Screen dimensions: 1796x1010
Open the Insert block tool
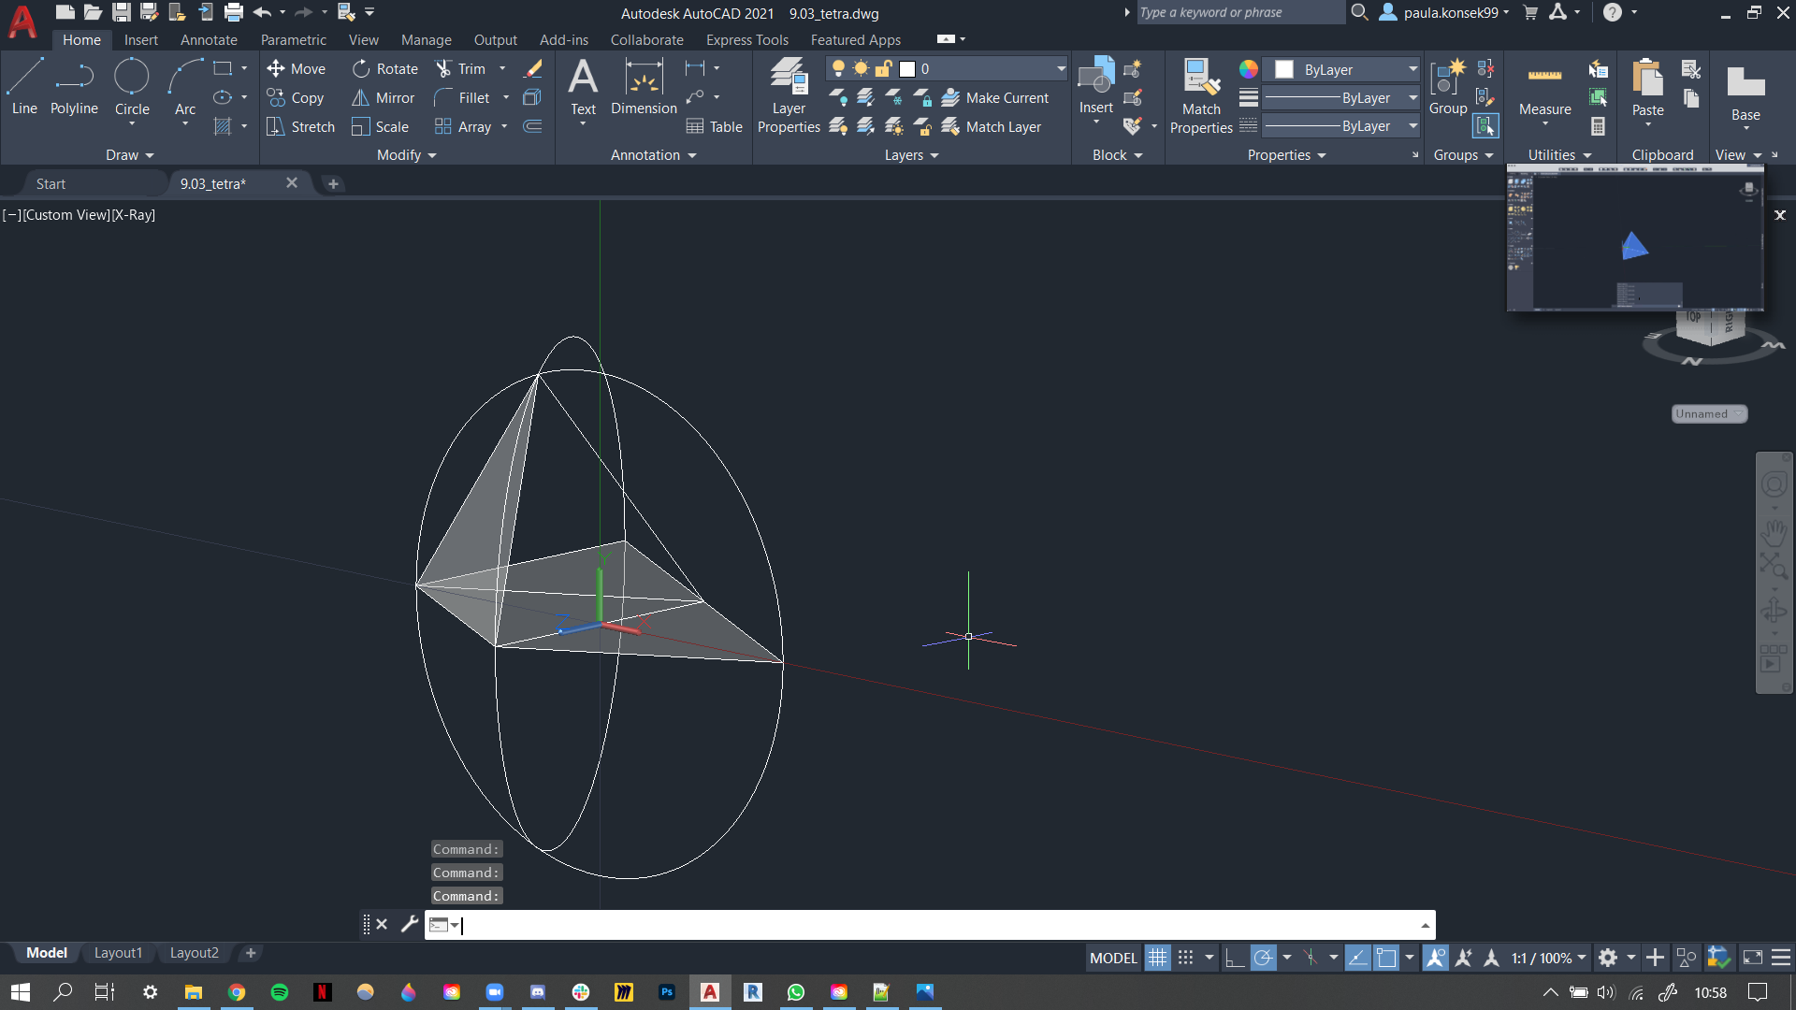point(1095,86)
